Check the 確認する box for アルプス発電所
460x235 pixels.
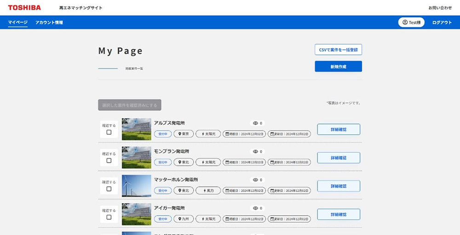109,132
